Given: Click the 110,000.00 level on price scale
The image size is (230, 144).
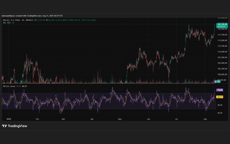Looking at the screenshot, I should 222,52.
